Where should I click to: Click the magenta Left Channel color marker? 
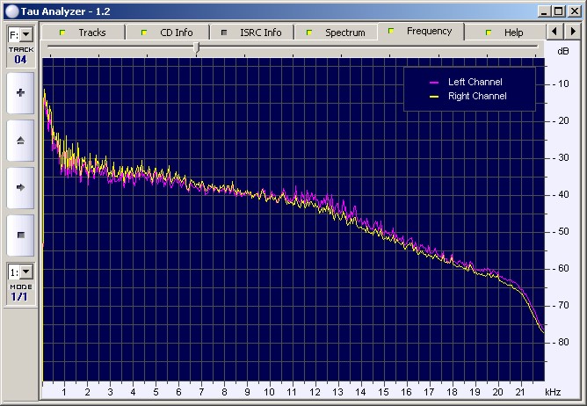433,83
